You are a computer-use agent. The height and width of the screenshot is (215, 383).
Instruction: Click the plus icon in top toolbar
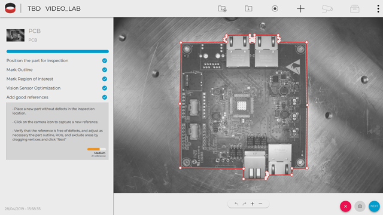pyautogui.click(x=300, y=9)
